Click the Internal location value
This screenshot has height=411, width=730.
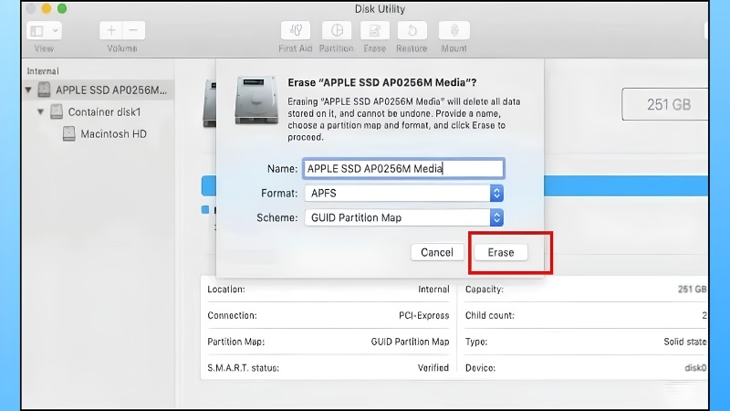coord(433,290)
